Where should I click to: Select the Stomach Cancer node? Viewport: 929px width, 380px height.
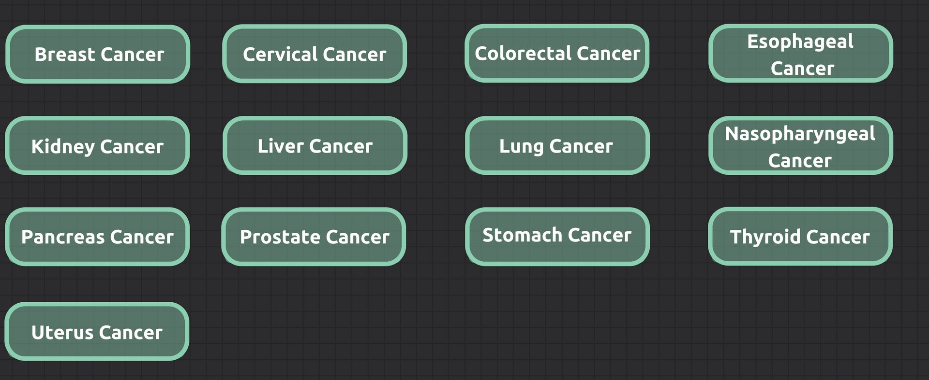[x=557, y=237]
